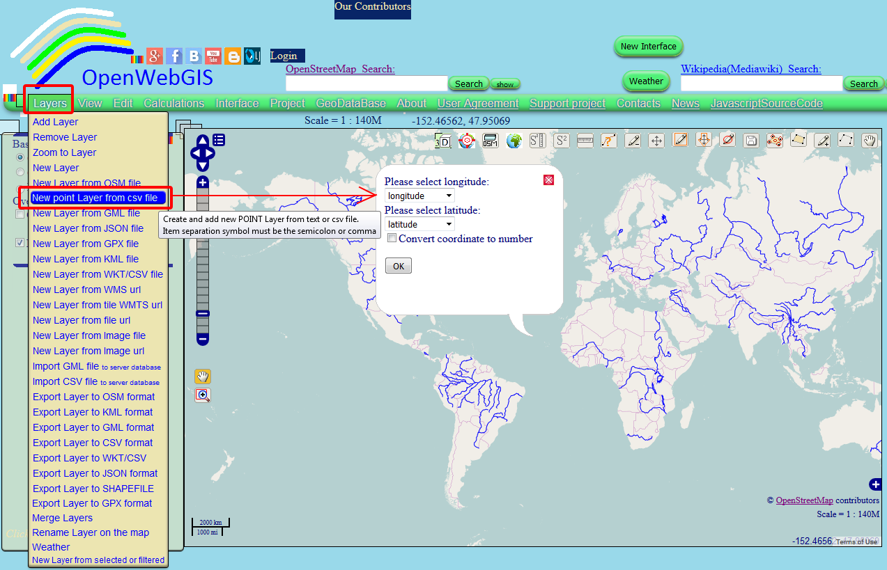
Task: Choose Merge Layers entry
Action: 63,518
